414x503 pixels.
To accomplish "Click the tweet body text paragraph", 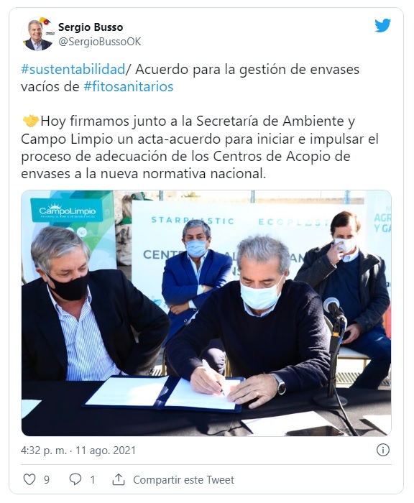I will point(200,147).
